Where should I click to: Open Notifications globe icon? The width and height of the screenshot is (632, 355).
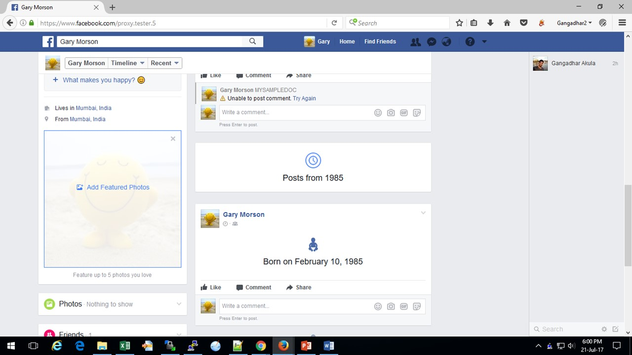[x=446, y=42]
